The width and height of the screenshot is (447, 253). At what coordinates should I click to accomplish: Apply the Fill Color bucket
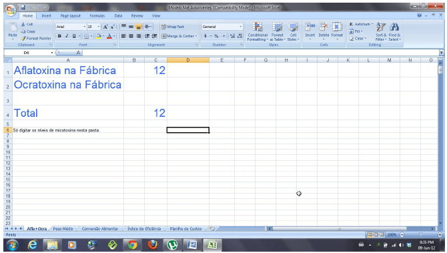point(99,36)
